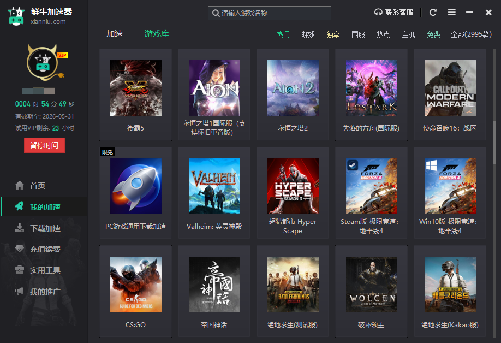Open 我的加速 in the sidebar

(x=44, y=207)
